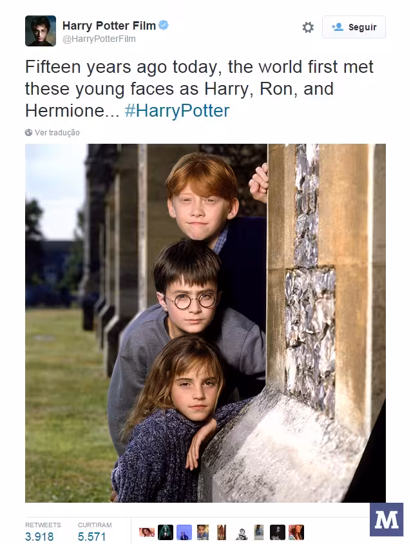
Task: Click Ver tradução to translate the tweet
Action: pos(57,133)
